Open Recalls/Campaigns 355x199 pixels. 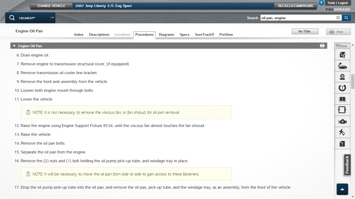(295, 6)
